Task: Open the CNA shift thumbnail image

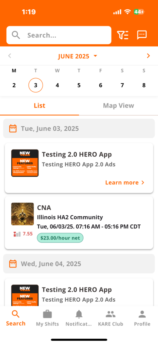Action: click(x=22, y=214)
